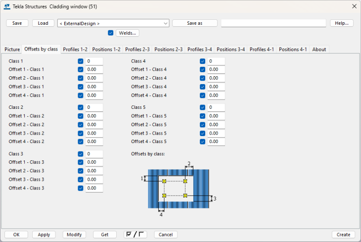Click the Tekla Structures title bar icon

[x=6, y=6]
